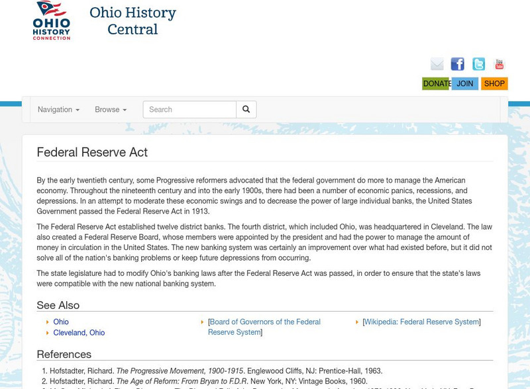Follow the Cleveland, Ohio link

pyautogui.click(x=79, y=333)
